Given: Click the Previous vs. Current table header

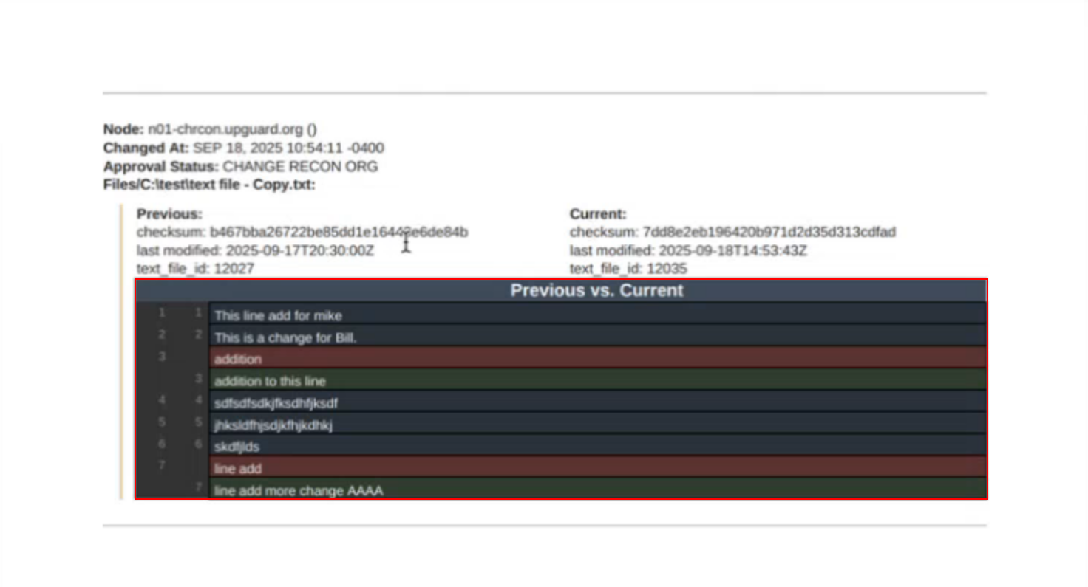Looking at the screenshot, I should [x=596, y=291].
